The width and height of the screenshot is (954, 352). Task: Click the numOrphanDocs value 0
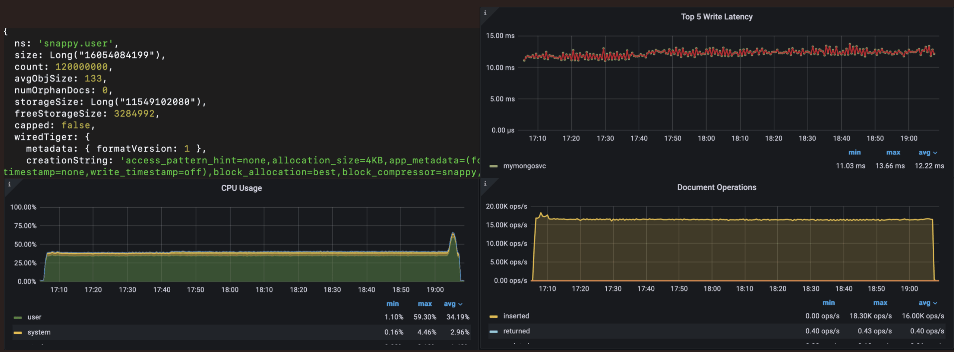pyautogui.click(x=105, y=90)
